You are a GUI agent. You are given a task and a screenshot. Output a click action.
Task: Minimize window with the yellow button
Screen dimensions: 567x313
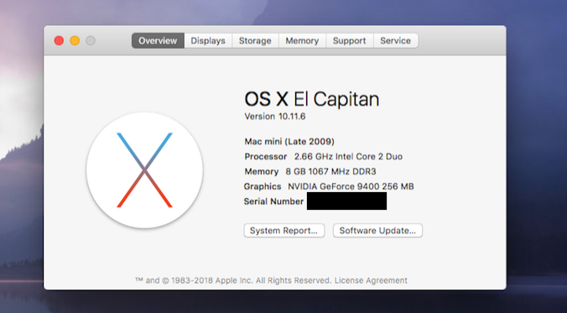[x=75, y=40]
